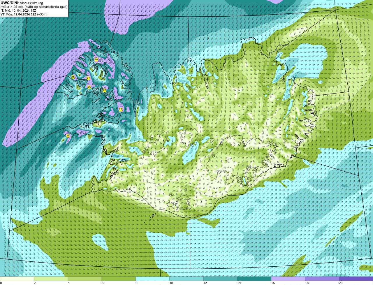The image size is (373, 285).
Task: Click the '8' tick label on the color scale
Action: [136, 283]
